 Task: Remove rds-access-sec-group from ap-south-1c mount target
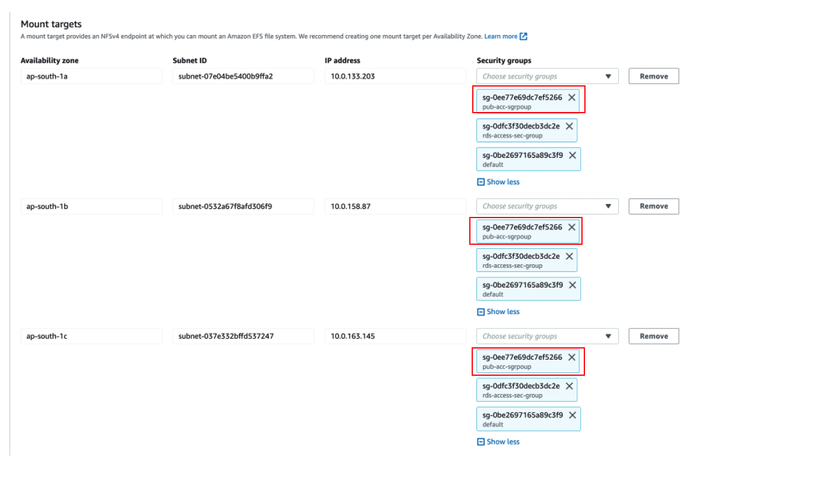[570, 386]
